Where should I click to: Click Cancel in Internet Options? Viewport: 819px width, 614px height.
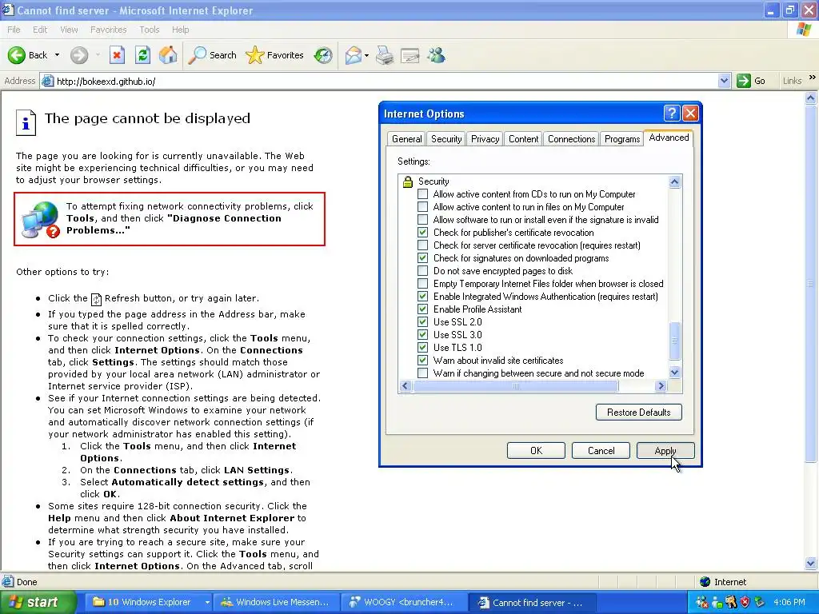601,451
